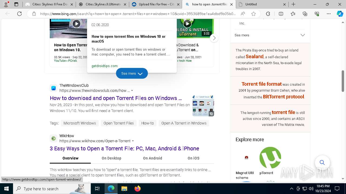Switch to Upload files for free tab

(x=155, y=4)
